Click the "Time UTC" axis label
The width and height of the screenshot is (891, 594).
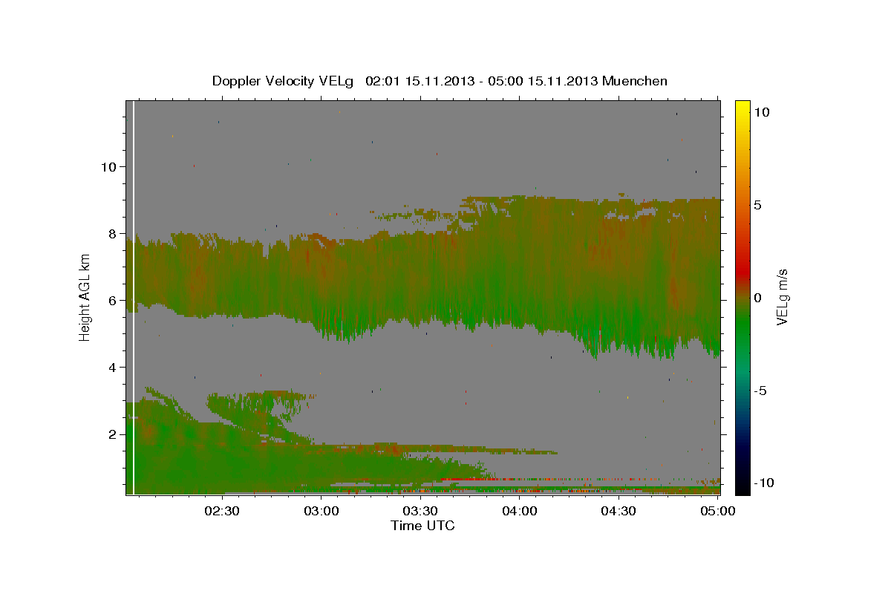click(422, 526)
